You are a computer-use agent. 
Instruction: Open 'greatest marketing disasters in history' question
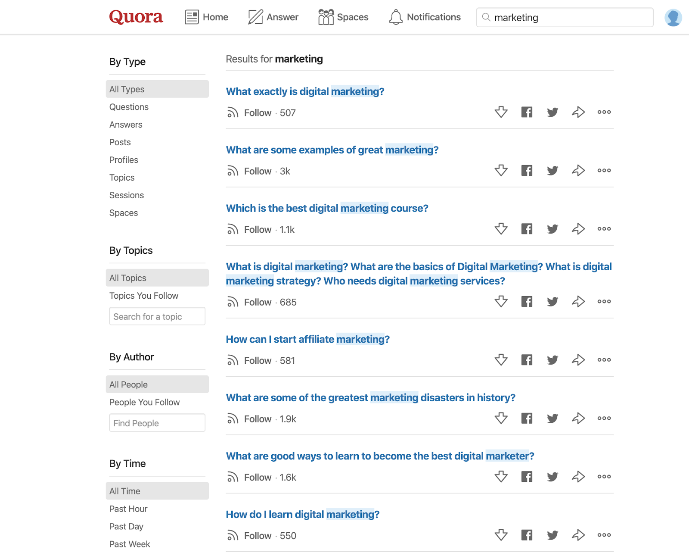click(370, 397)
